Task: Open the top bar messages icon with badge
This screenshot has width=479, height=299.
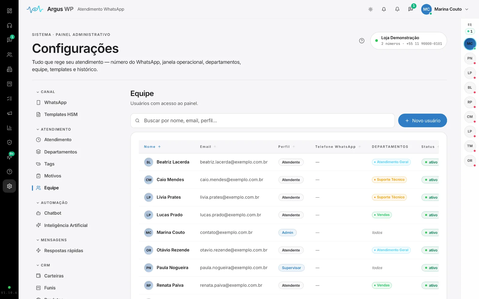Action: (411, 9)
